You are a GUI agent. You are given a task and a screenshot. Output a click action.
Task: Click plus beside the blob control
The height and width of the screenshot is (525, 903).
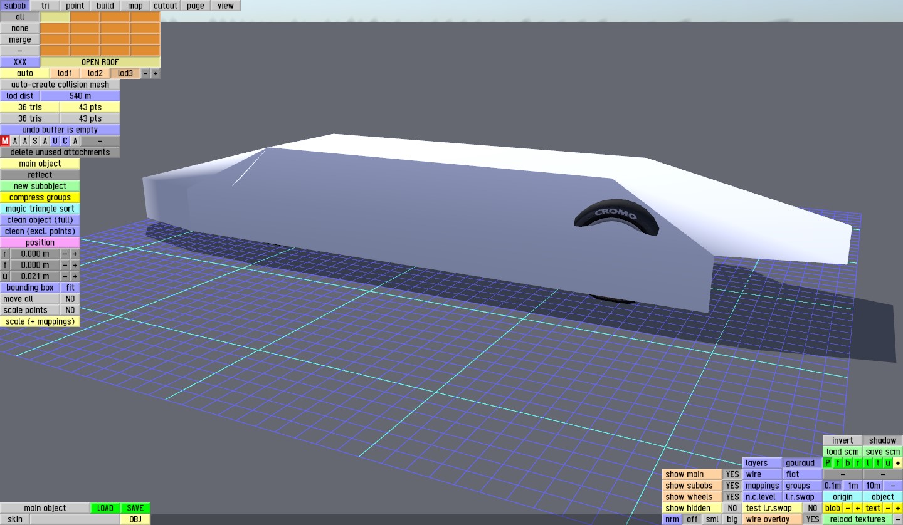point(857,508)
